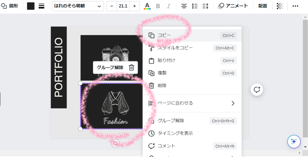Click the trash icon in floating toolbar
This screenshot has height=157, width=308.
(131, 68)
